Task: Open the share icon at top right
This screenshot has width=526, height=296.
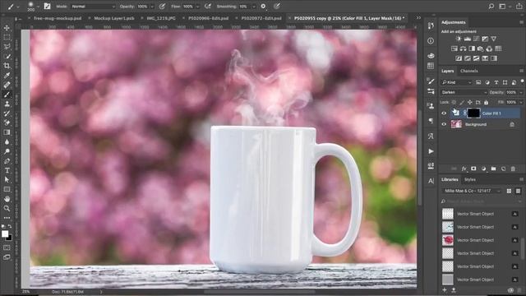Action: point(519,7)
